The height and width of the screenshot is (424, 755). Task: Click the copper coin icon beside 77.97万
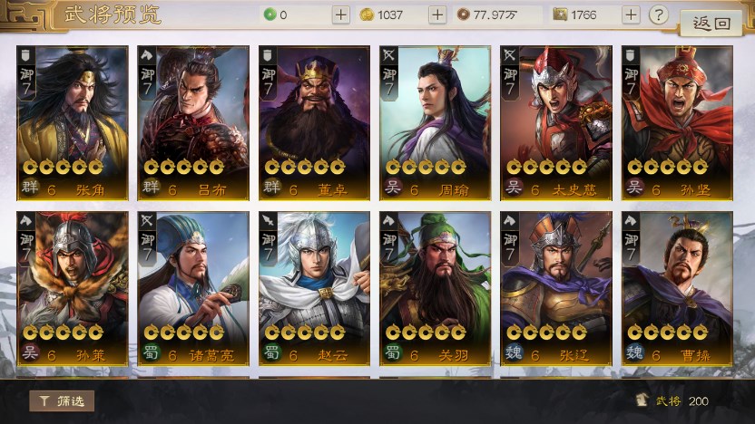coord(463,14)
